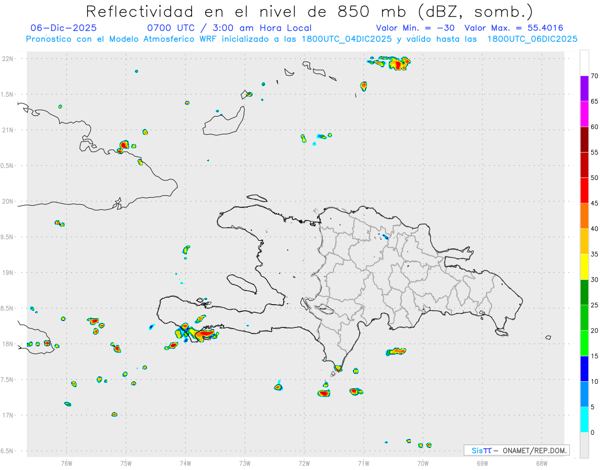Screen dimensions: 608x470
Task: Click the orange 40-45 dBZ colorbar segment
Action: pos(584,216)
